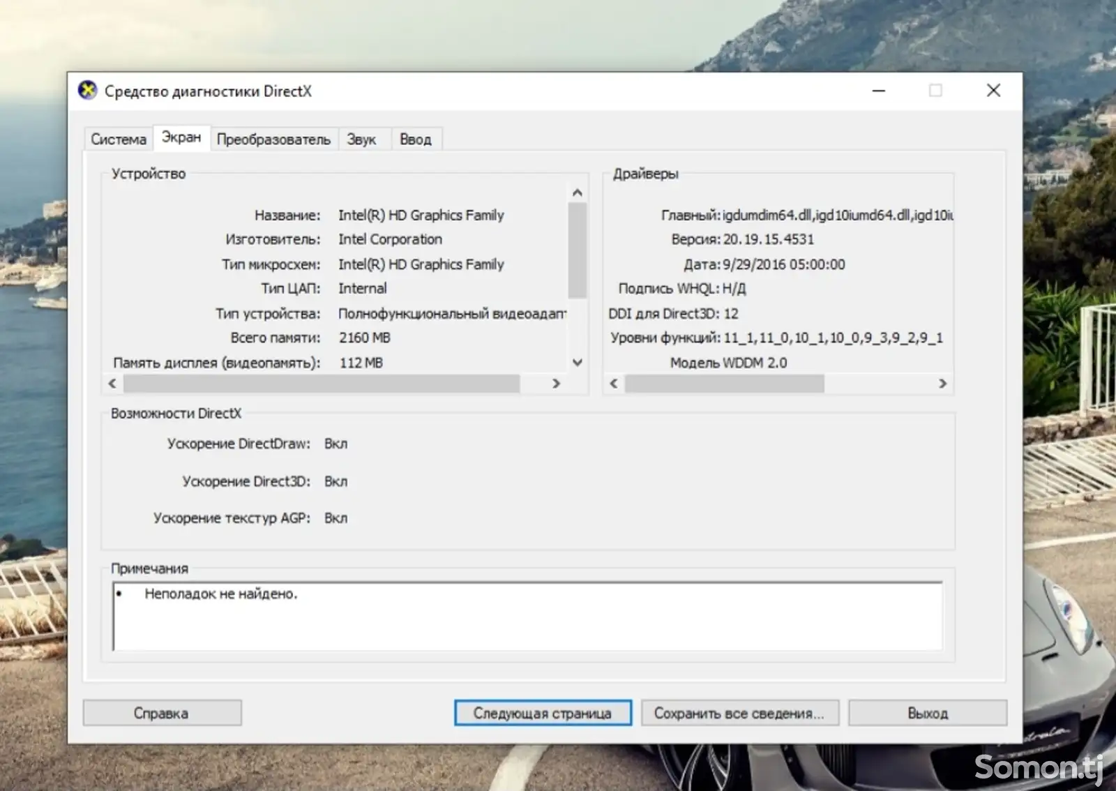Click the Драйверы horizontal scrollbar thumb
Screen dimensions: 1116x791
point(724,383)
